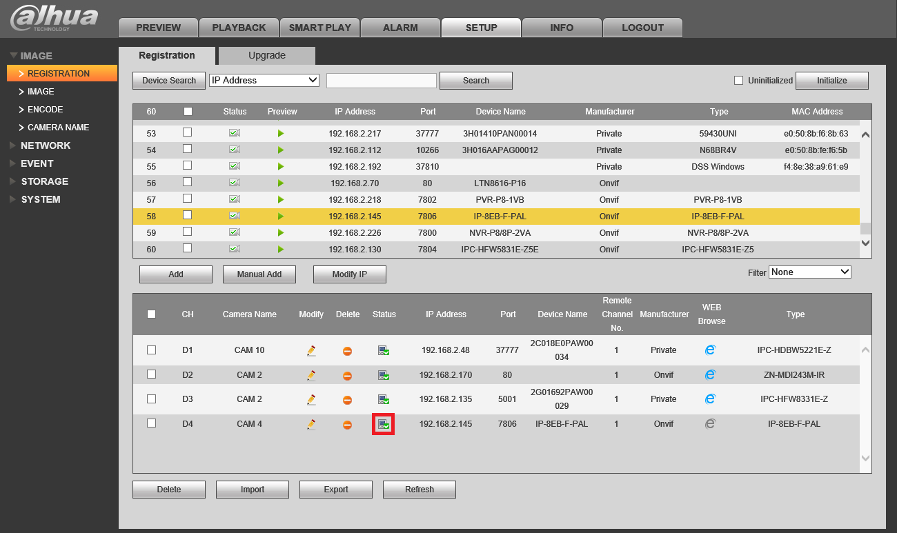
Task: Edit CAM 10 with the pencil icon
Action: click(x=311, y=350)
